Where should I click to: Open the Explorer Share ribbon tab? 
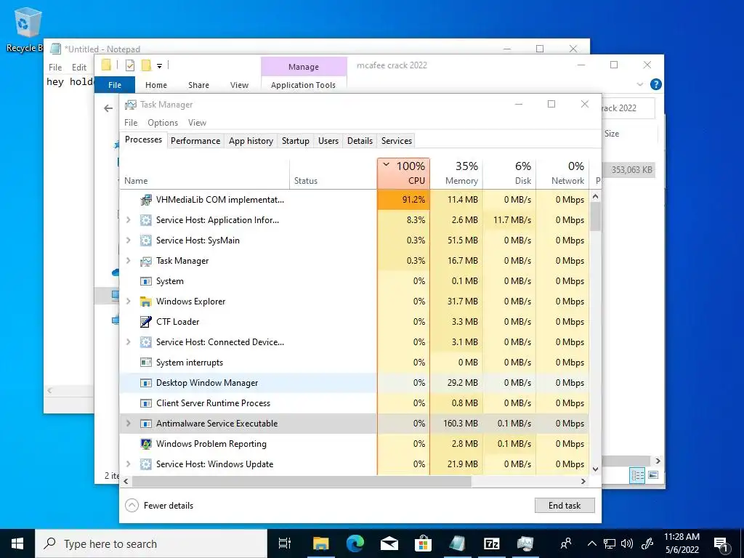198,85
